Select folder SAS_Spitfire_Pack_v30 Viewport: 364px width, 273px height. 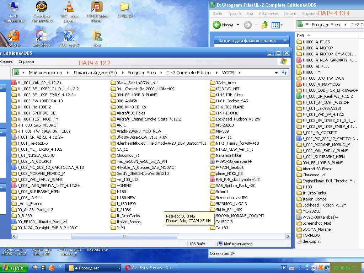pos(232,186)
